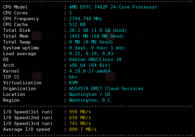Click the Location value Washington / US
The image size is (195, 137).
[89, 94]
